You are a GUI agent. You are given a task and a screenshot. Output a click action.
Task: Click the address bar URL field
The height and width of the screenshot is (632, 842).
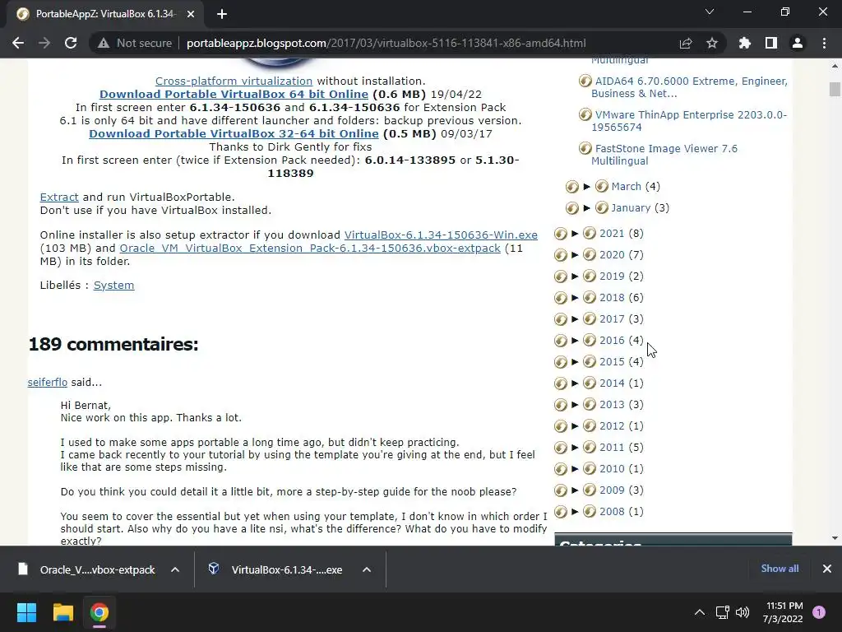coord(386,43)
